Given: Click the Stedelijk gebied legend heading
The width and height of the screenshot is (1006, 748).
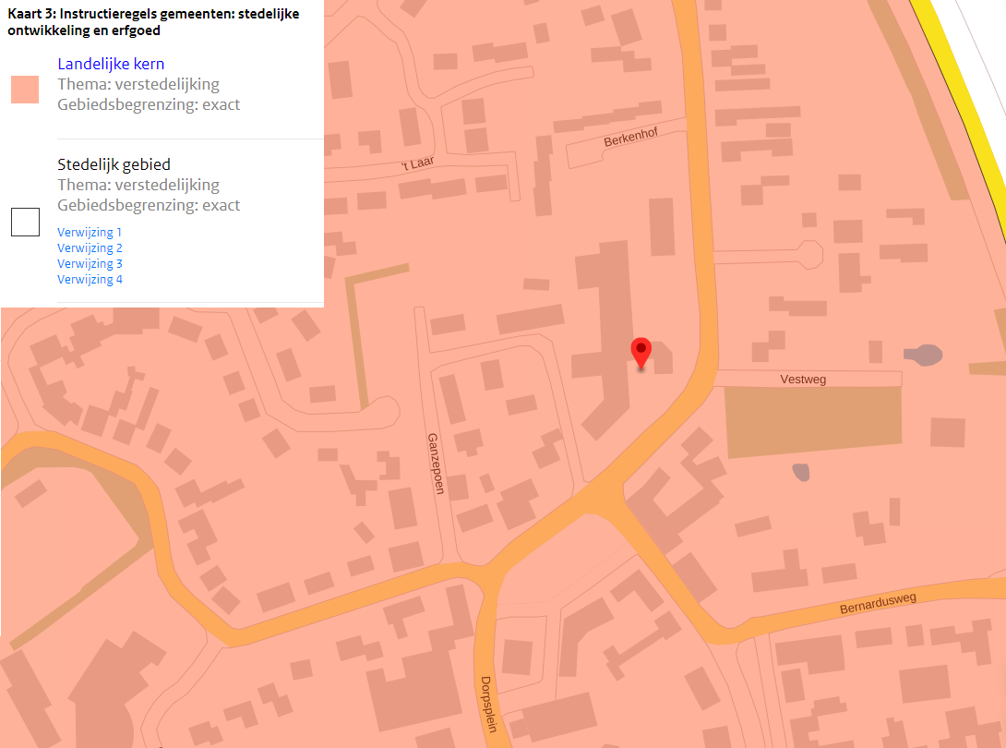Looking at the screenshot, I should 114,164.
